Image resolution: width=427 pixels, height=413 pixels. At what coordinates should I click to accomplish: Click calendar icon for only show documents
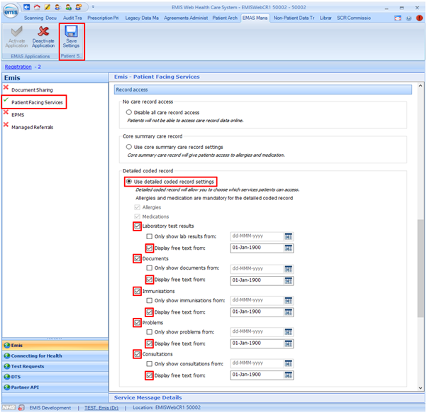tap(289, 269)
